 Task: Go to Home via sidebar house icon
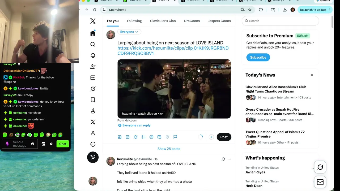(93, 33)
